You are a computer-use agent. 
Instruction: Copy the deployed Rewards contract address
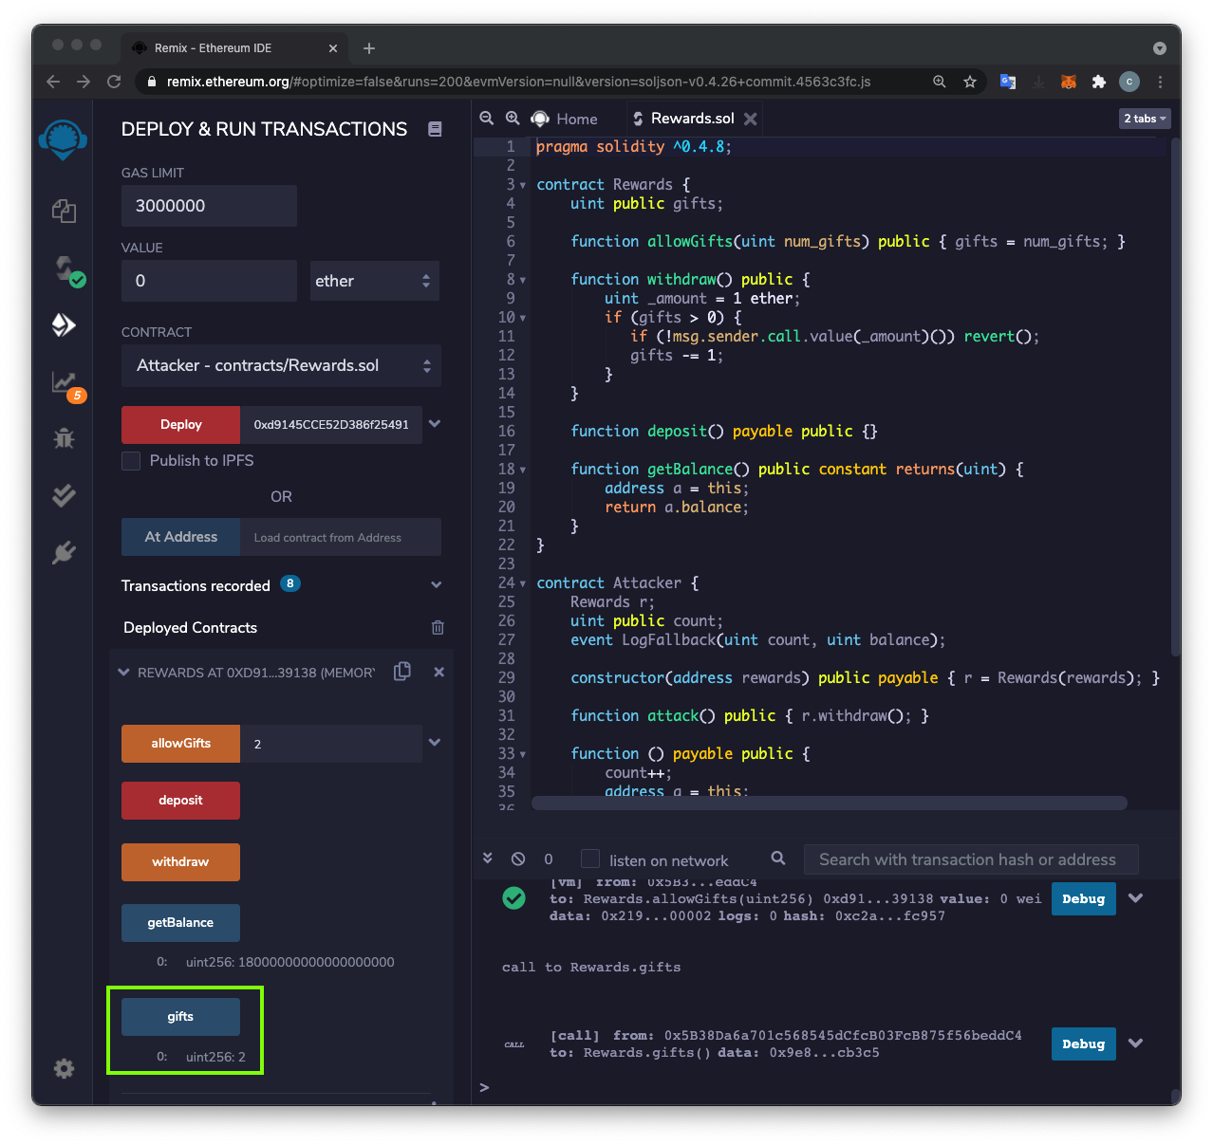(x=401, y=672)
